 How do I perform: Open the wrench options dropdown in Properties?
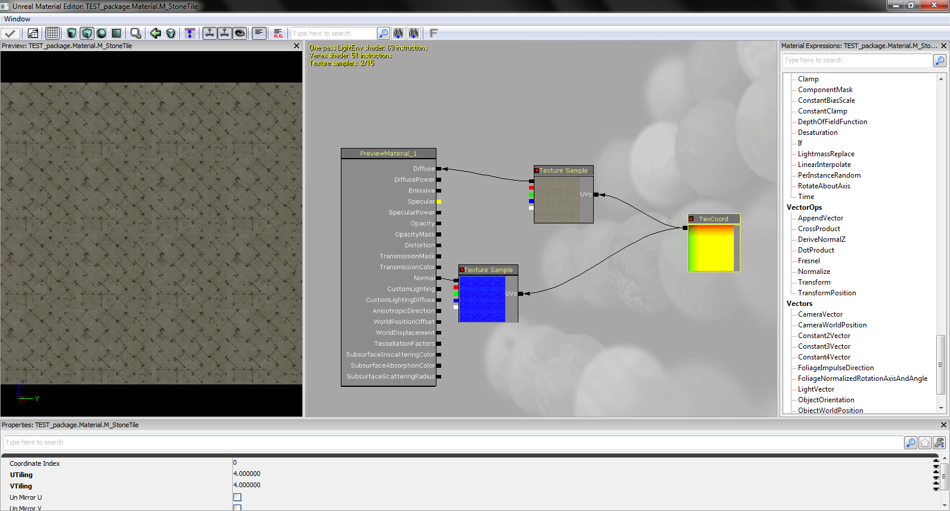[939, 443]
